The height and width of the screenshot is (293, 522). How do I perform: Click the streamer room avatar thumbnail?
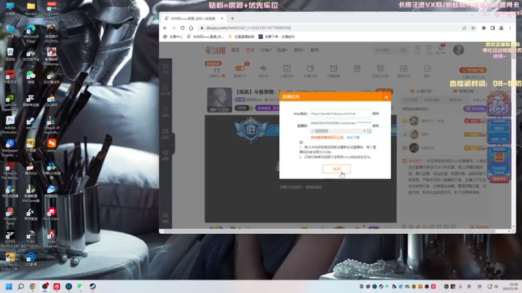[x=219, y=100]
